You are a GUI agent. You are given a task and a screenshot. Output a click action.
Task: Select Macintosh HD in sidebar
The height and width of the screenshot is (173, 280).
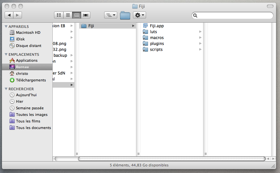[x=27, y=32]
